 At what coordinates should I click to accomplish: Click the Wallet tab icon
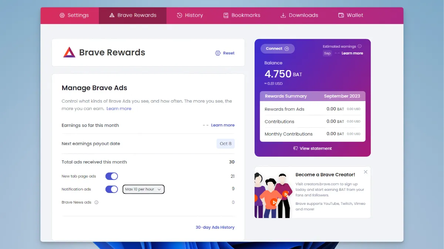[341, 15]
